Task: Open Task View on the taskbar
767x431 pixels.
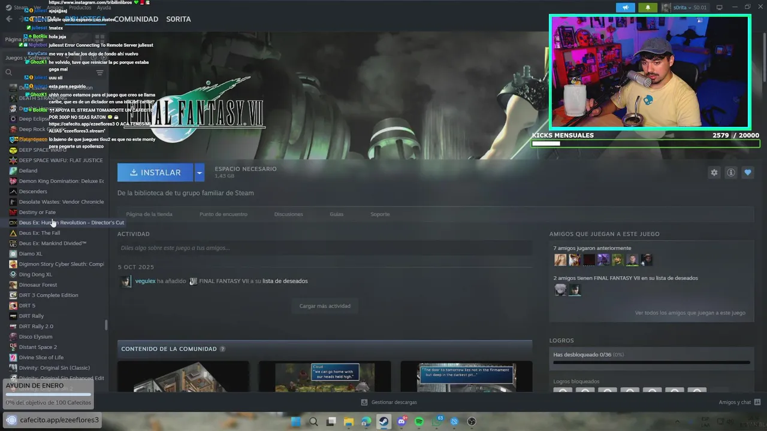Action: [331, 421]
